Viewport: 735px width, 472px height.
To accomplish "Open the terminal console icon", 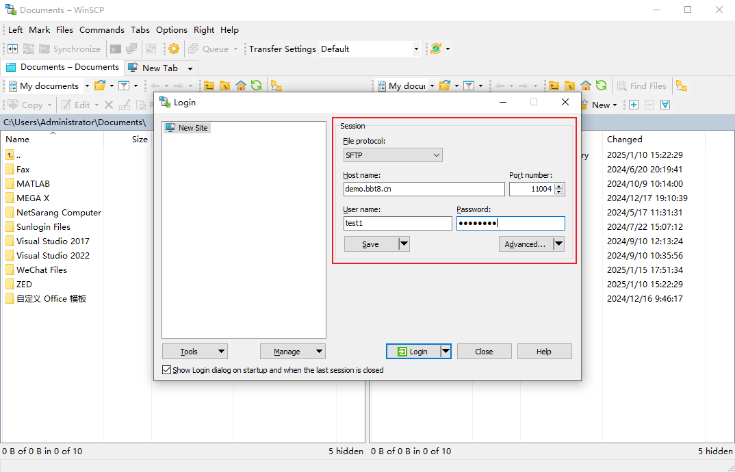I will [115, 49].
